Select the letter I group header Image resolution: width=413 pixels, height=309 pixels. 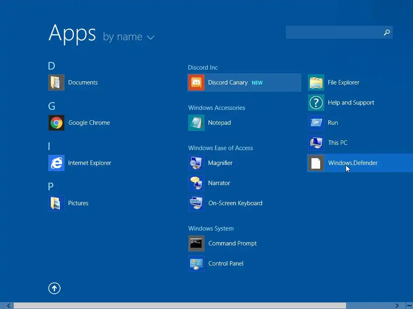pos(49,146)
